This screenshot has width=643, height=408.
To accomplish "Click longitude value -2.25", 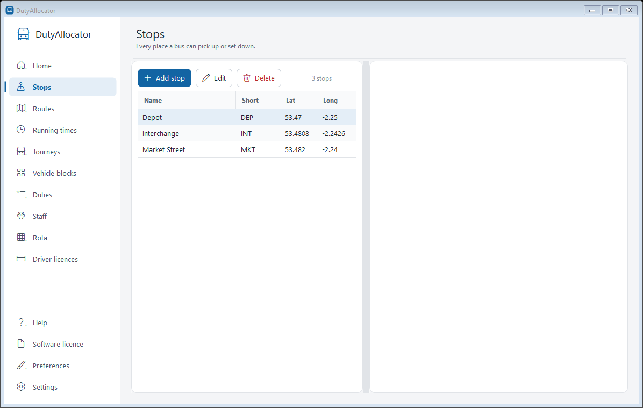I will pos(330,117).
